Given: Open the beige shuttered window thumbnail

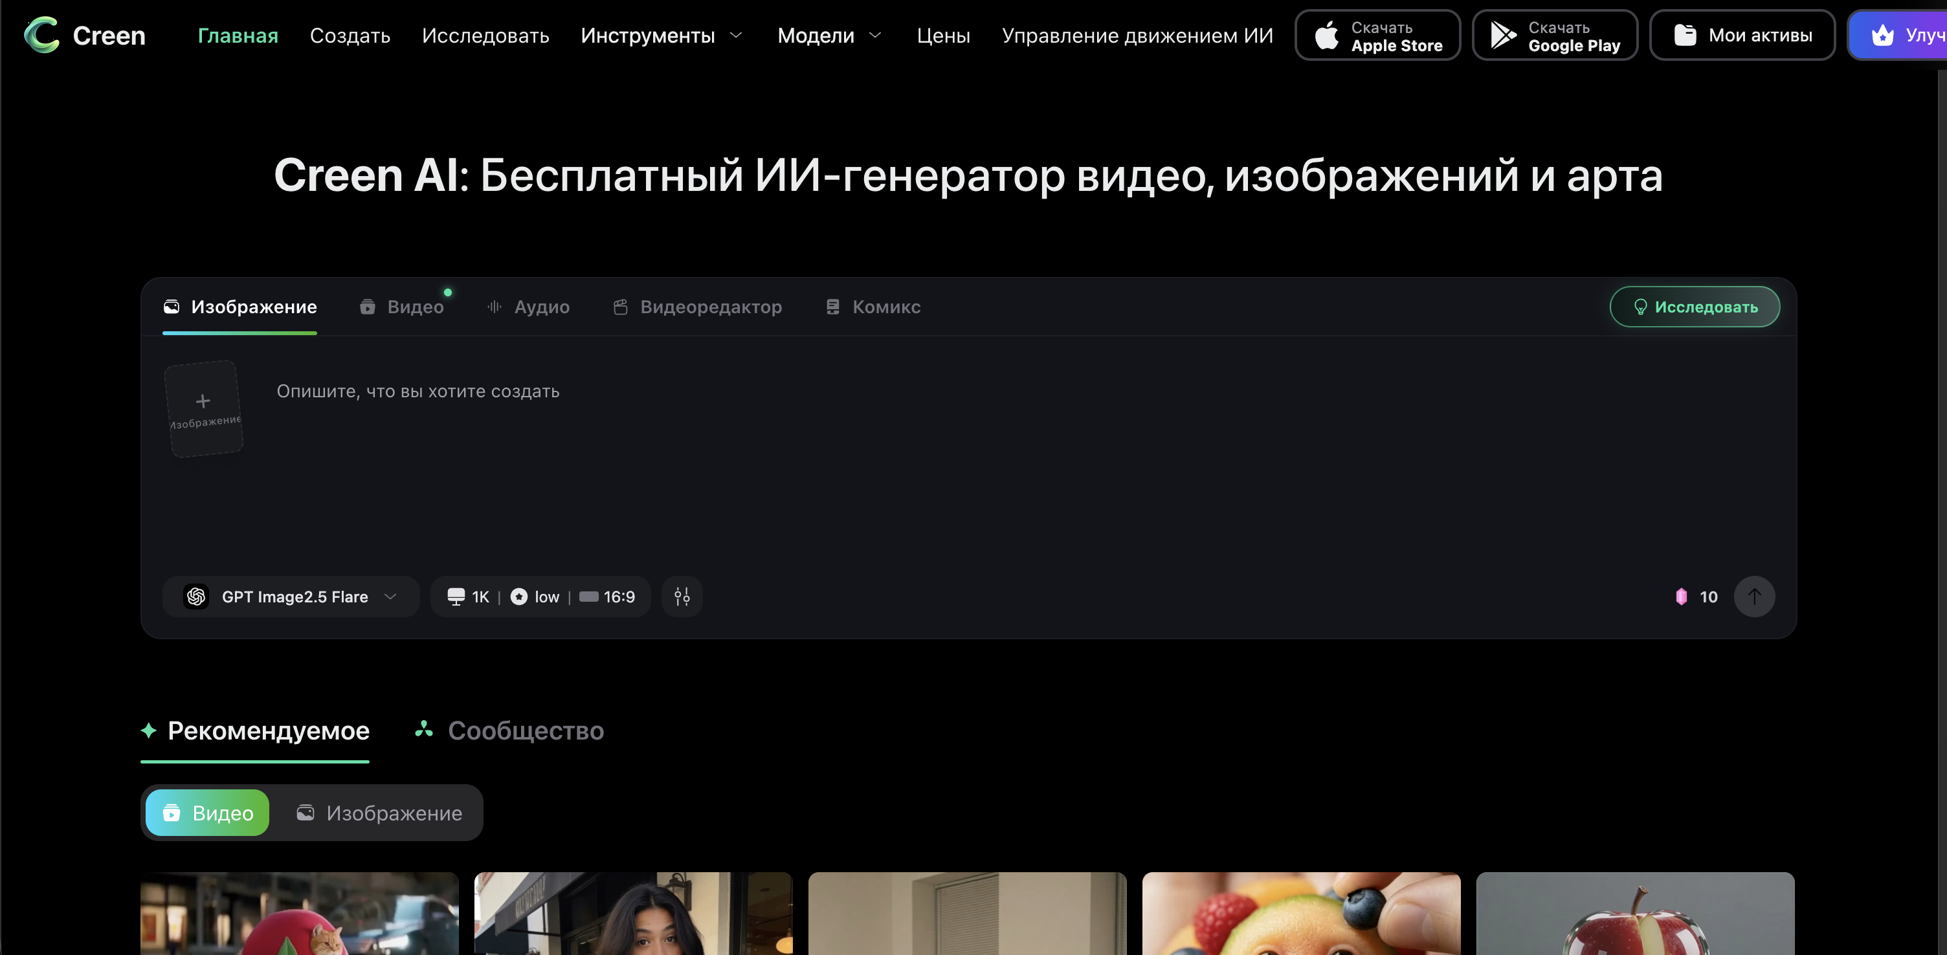Looking at the screenshot, I should 968,914.
